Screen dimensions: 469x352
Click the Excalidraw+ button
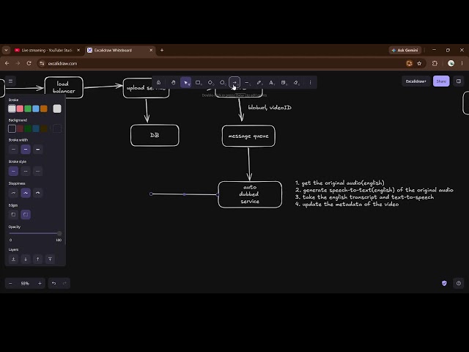pyautogui.click(x=416, y=81)
